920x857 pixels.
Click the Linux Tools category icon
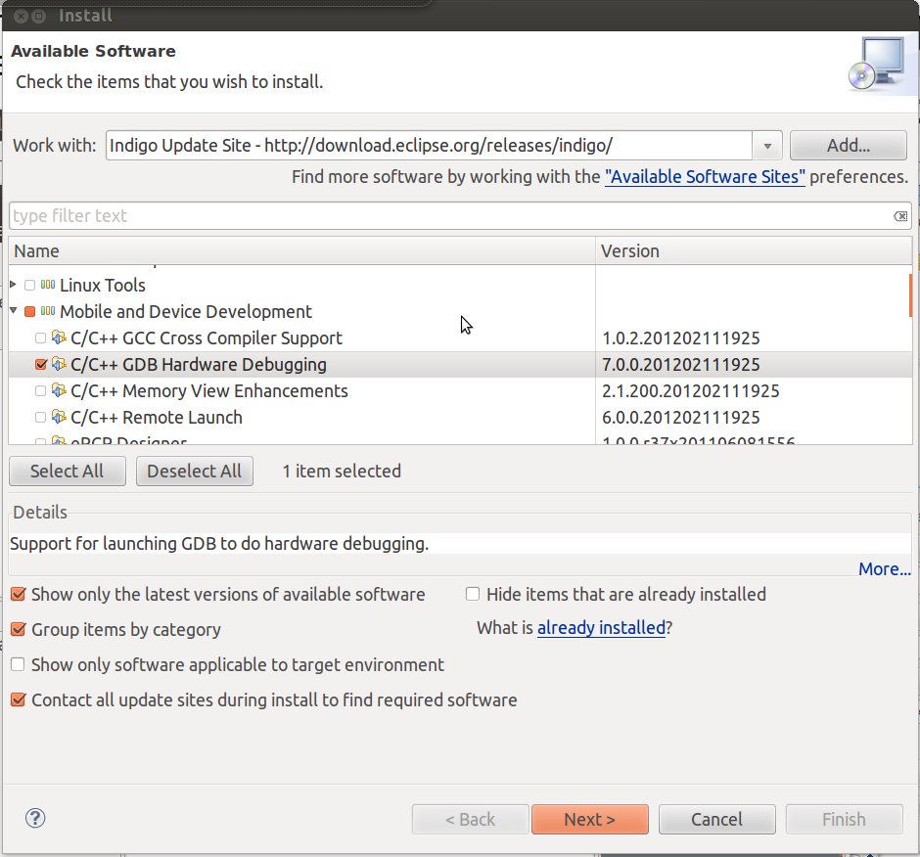coord(48,285)
